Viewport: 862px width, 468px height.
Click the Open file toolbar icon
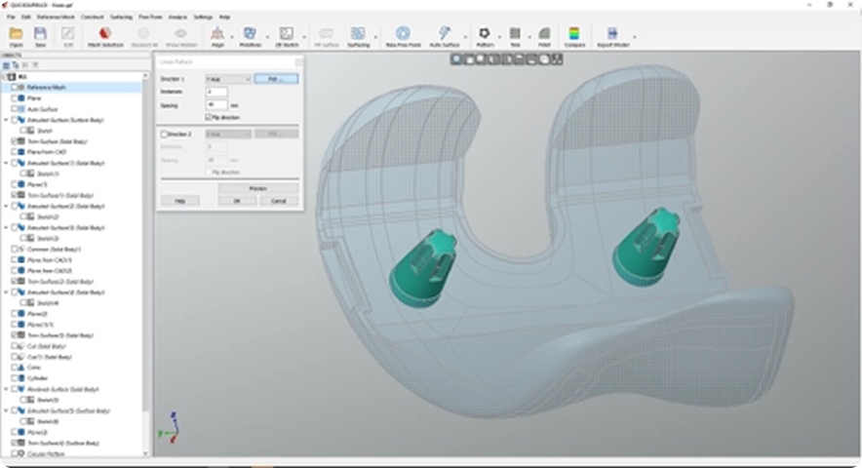pyautogui.click(x=16, y=36)
